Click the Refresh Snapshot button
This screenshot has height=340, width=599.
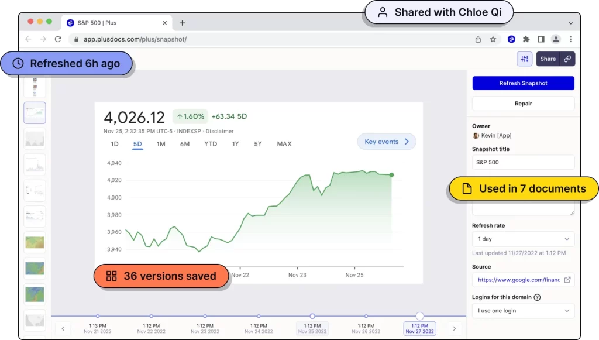(x=522, y=83)
